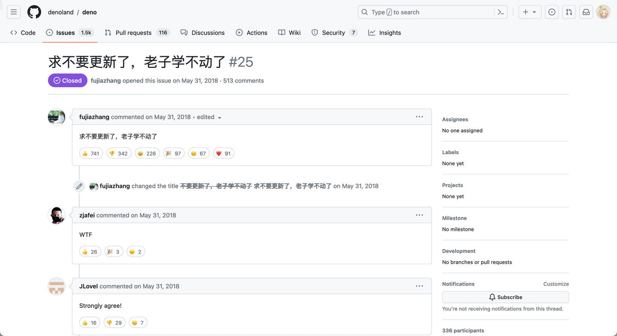617x336 pixels.
Task: Toggle thumbs down 342 reaction
Action: (119, 153)
